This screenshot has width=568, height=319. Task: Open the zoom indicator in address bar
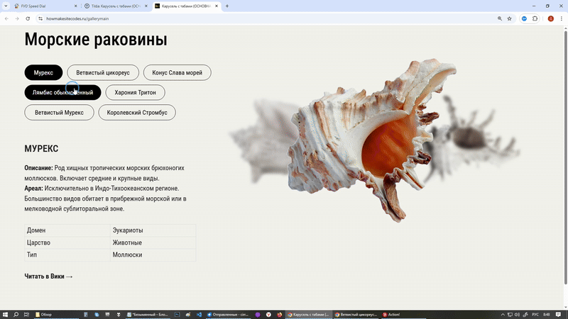[500, 18]
